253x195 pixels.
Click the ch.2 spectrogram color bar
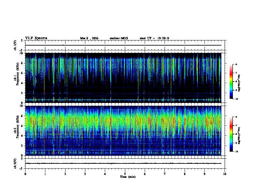click(x=231, y=134)
